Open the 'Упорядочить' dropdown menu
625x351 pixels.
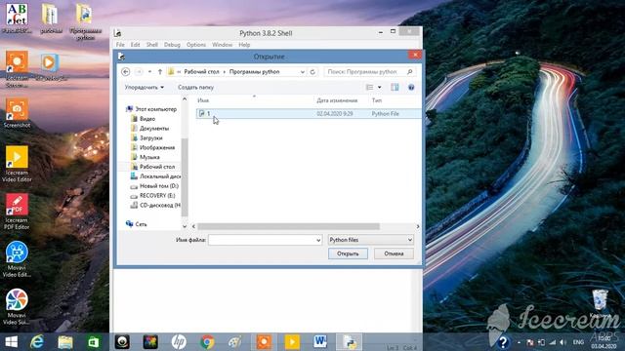point(145,87)
